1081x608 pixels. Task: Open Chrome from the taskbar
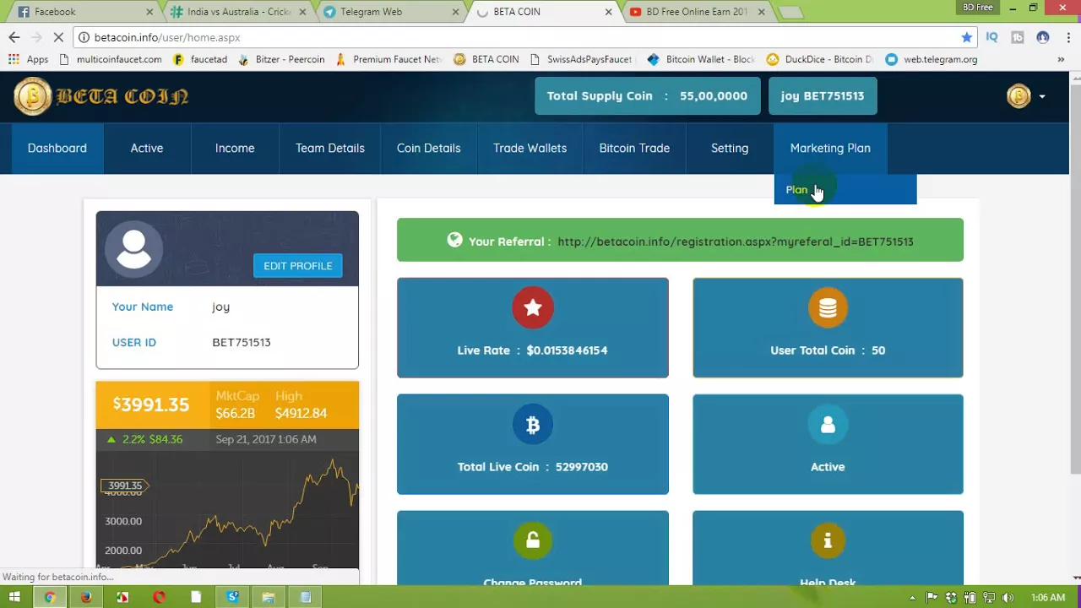click(50, 597)
